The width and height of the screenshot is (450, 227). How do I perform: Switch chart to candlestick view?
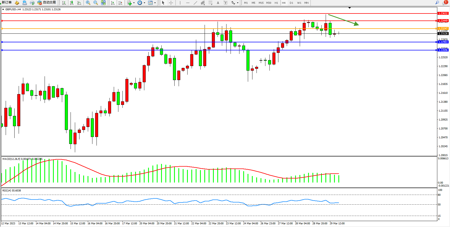tap(72, 3)
